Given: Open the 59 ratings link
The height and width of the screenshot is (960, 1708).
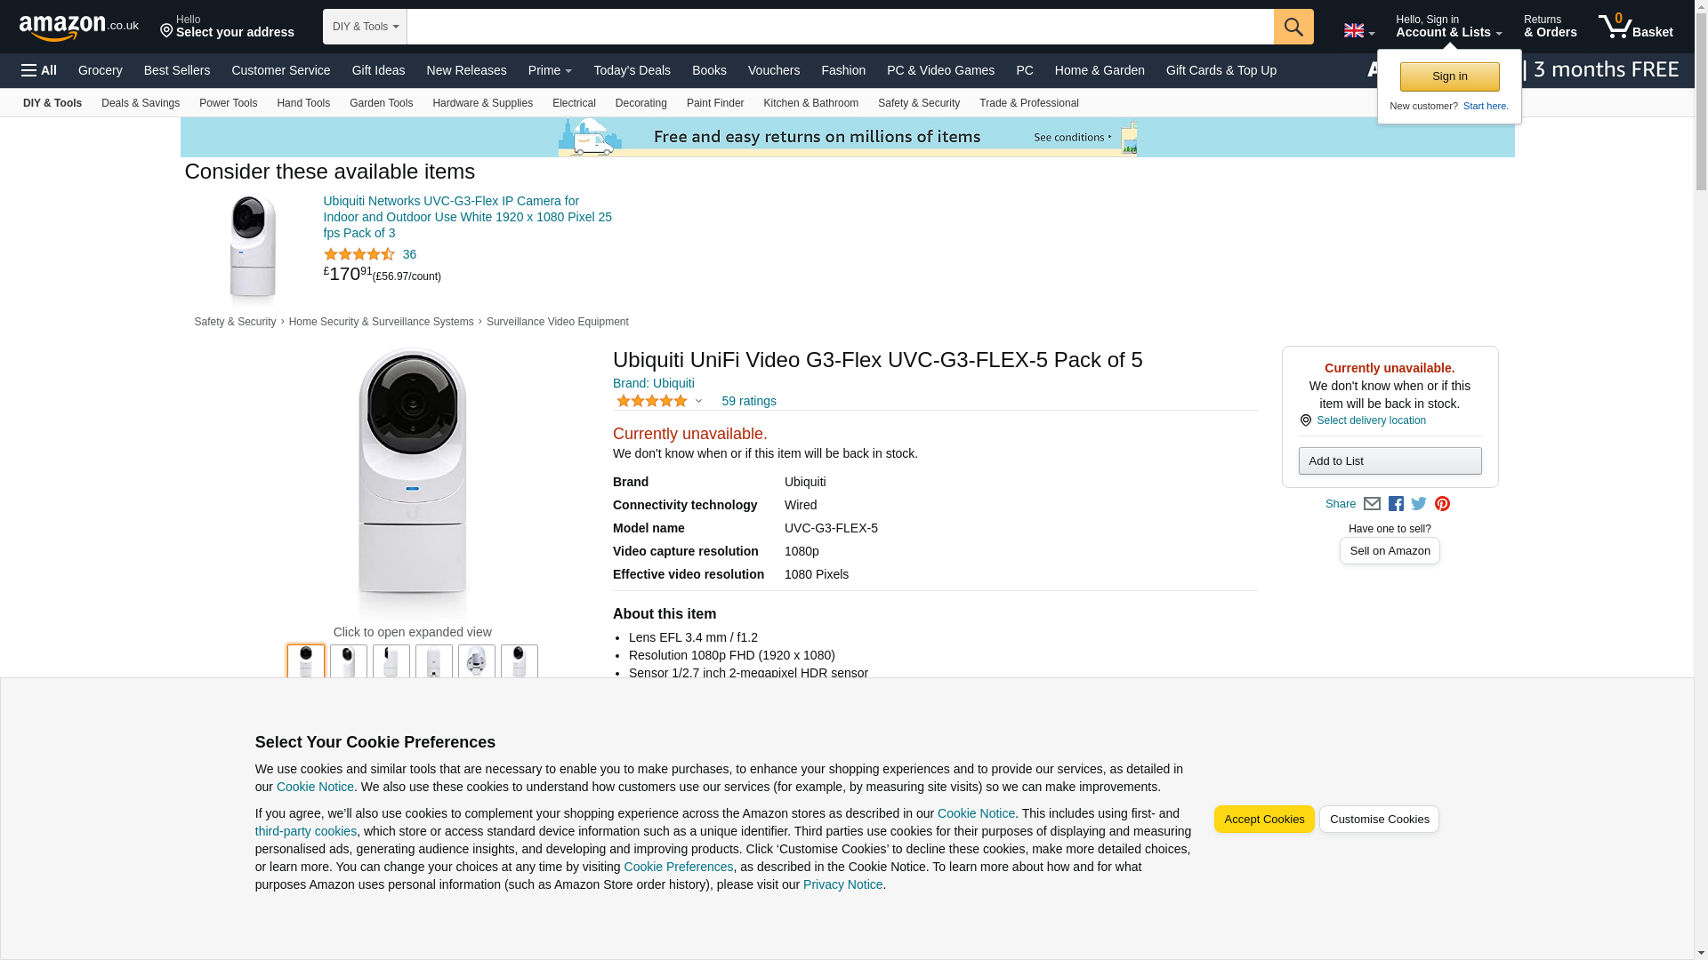Looking at the screenshot, I should coord(748,401).
